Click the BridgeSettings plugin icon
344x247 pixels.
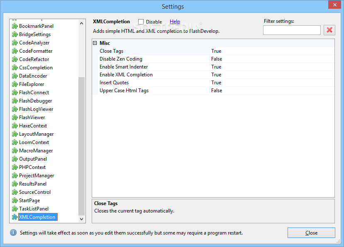tap(15, 34)
